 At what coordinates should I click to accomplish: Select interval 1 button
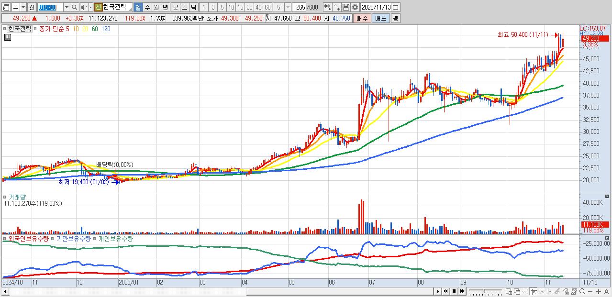203,7
